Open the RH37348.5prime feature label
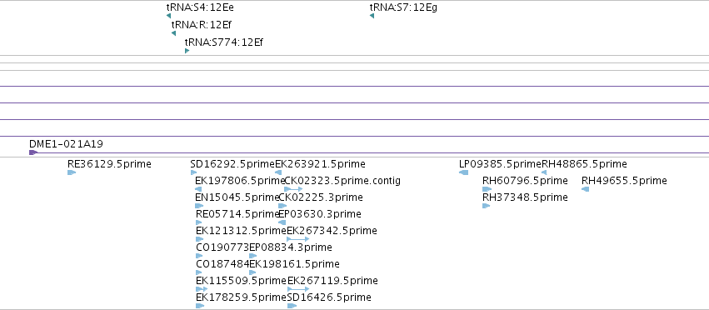This screenshot has width=709, height=310. pyautogui.click(x=525, y=197)
